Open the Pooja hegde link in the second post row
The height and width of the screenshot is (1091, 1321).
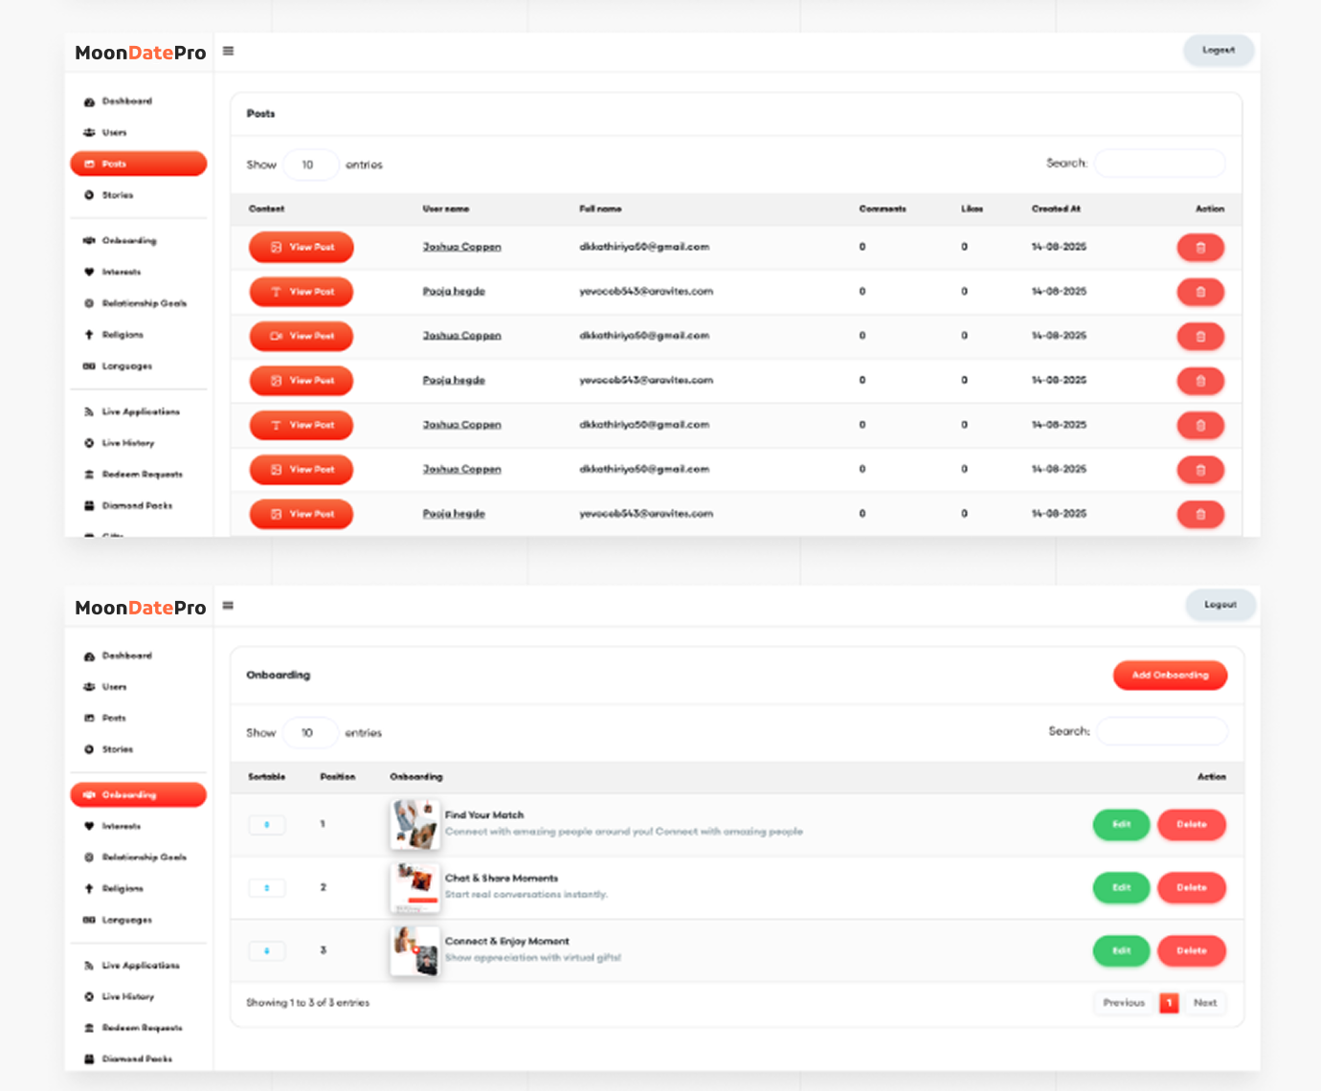pos(454,291)
